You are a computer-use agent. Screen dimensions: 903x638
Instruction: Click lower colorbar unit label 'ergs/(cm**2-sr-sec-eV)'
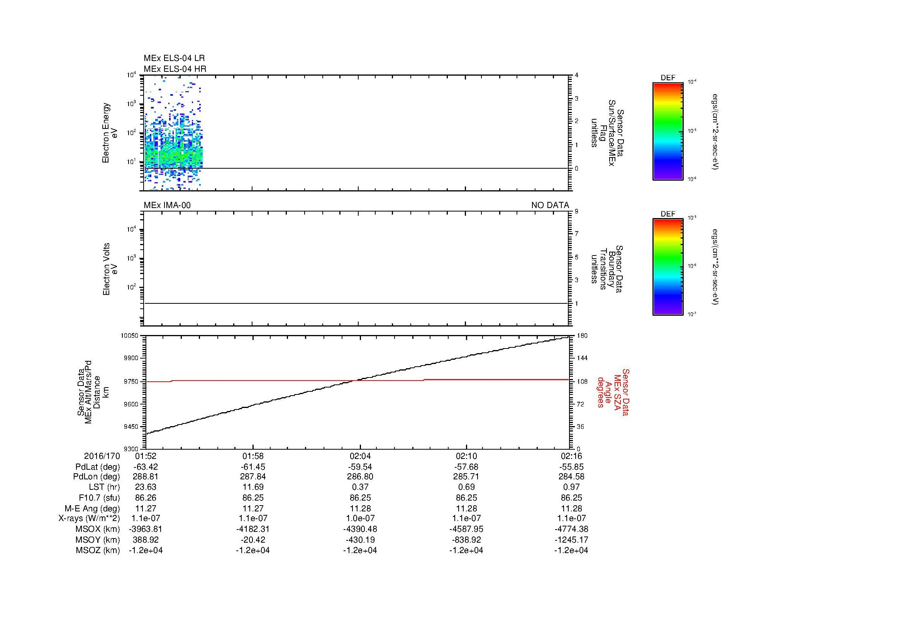pyautogui.click(x=716, y=267)
